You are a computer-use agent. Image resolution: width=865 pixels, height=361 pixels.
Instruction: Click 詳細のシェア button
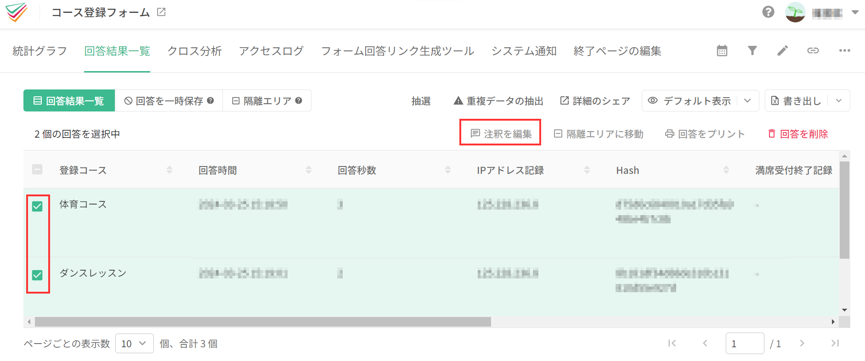[595, 101]
